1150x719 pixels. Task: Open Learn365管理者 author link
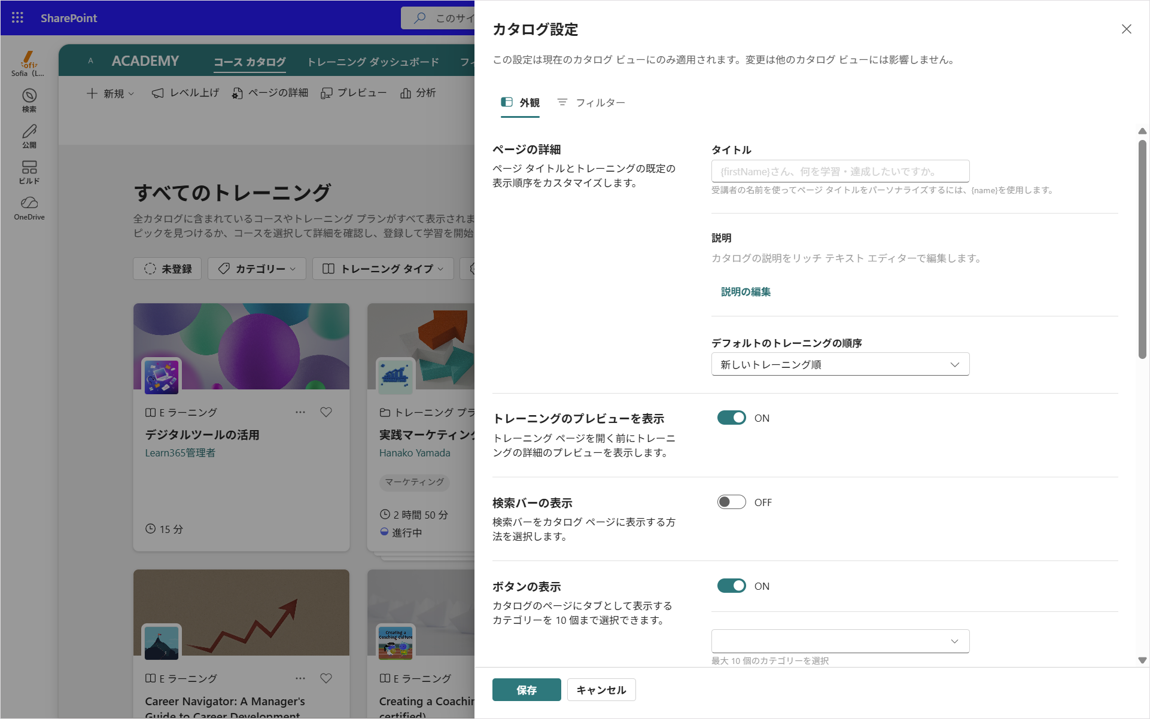click(x=180, y=453)
